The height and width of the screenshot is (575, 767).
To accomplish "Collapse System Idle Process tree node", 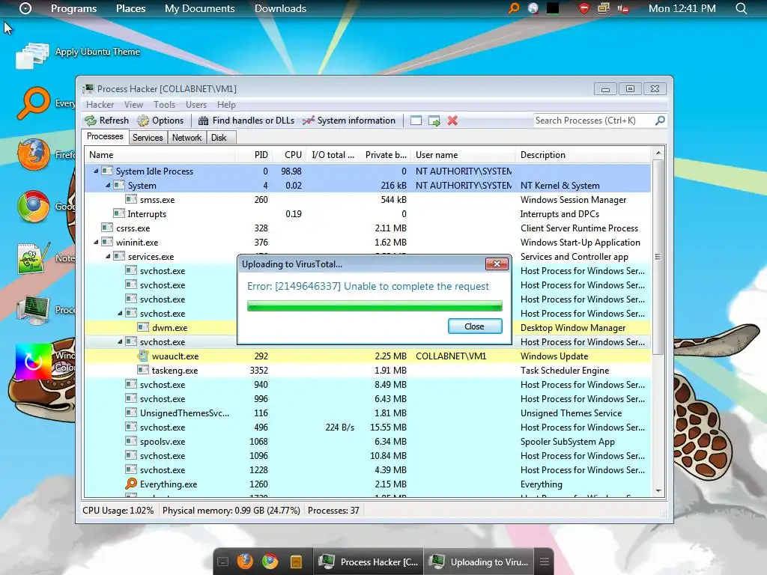I will tap(97, 171).
